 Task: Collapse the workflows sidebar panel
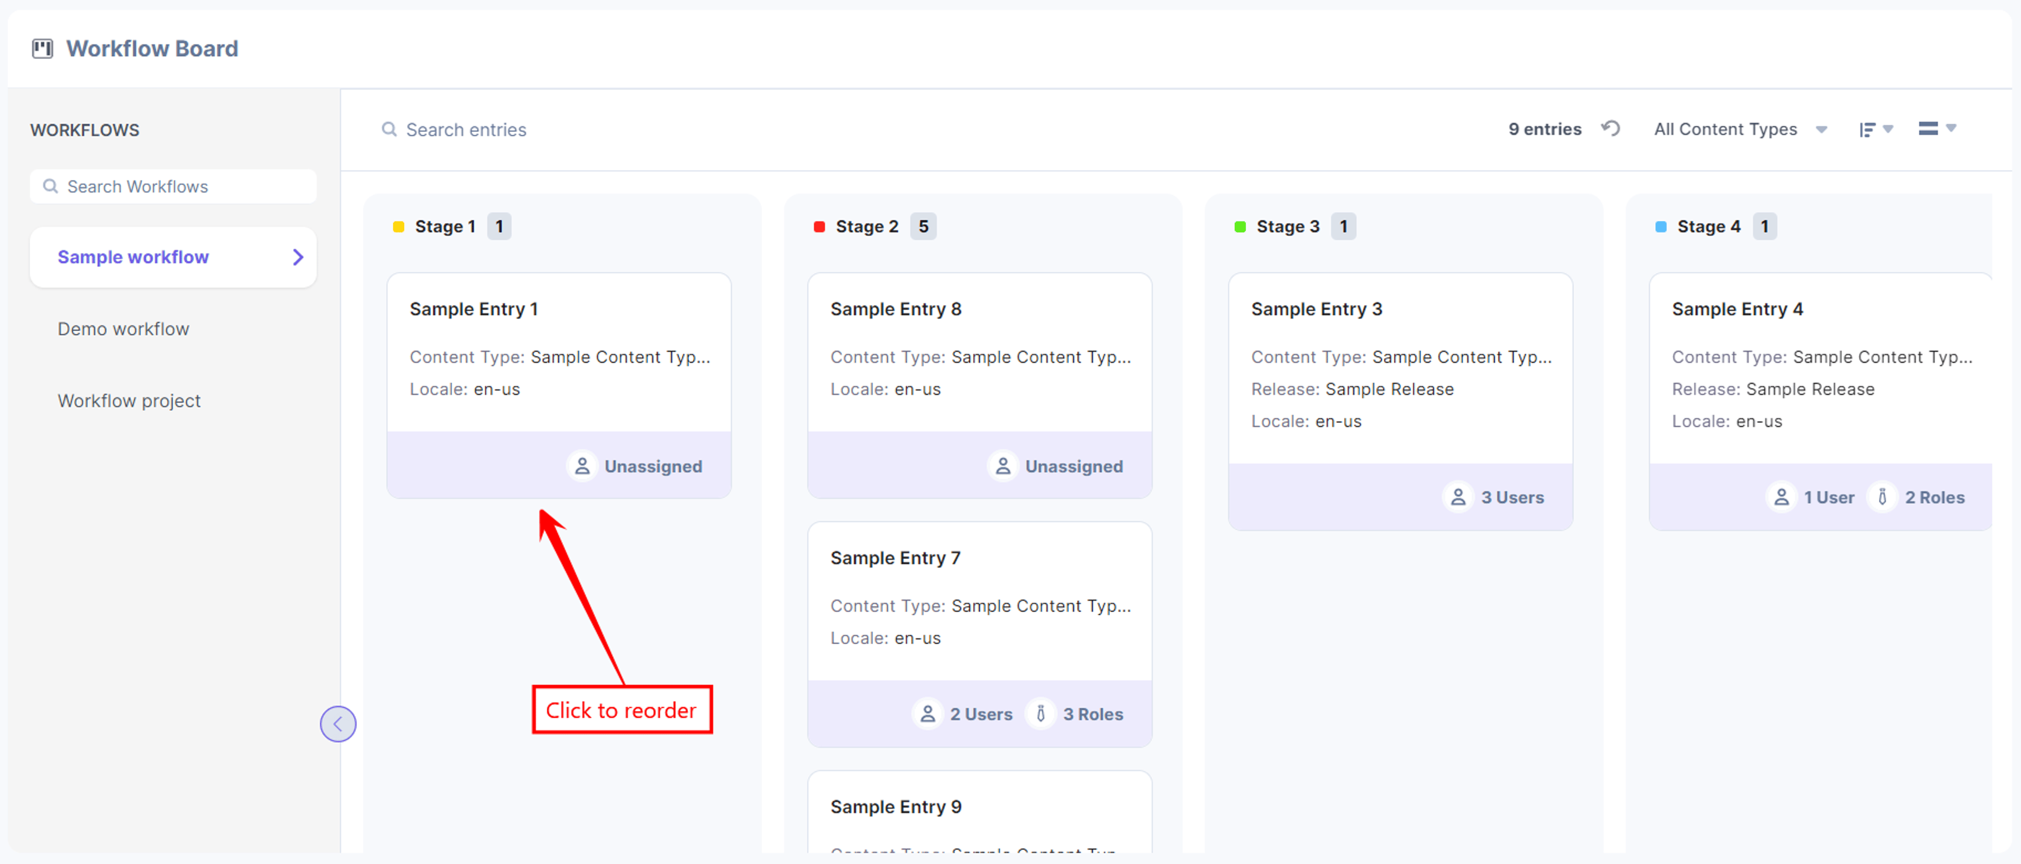[338, 724]
